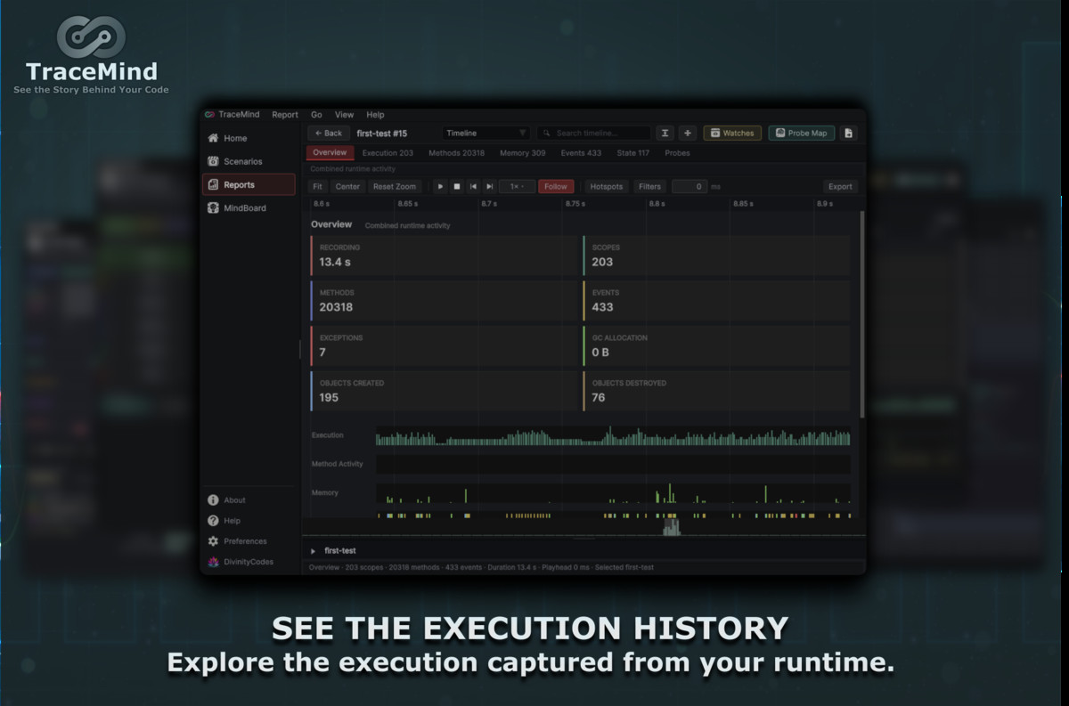Open the Probe Map

[801, 133]
